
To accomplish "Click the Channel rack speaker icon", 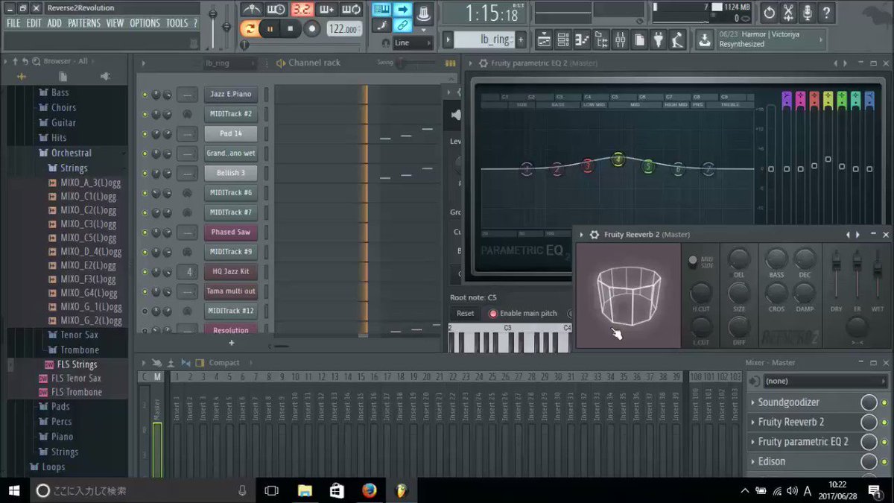I will (x=281, y=63).
